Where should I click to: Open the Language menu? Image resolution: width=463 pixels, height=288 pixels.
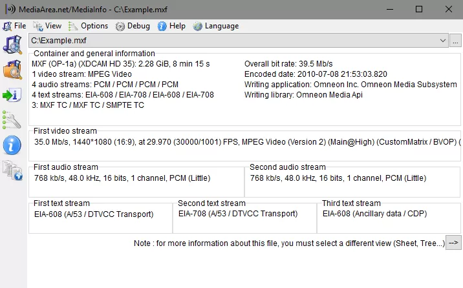(216, 26)
